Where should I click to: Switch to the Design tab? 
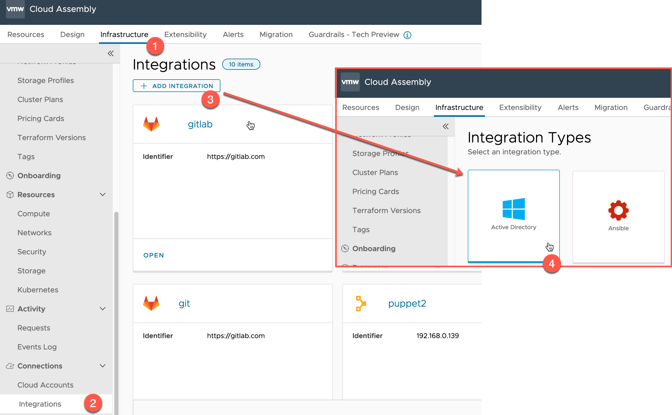tap(72, 35)
